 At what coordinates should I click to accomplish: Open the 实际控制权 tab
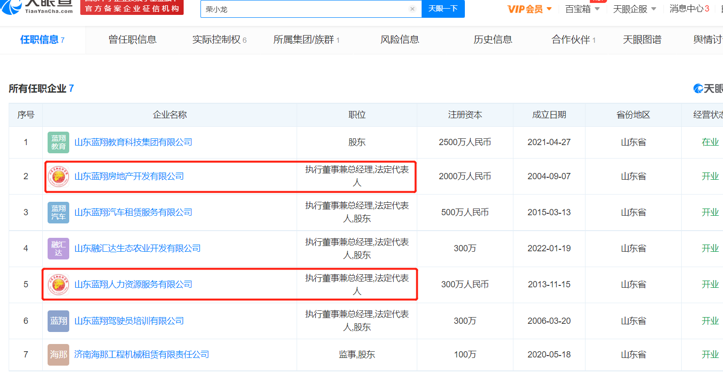[219, 40]
